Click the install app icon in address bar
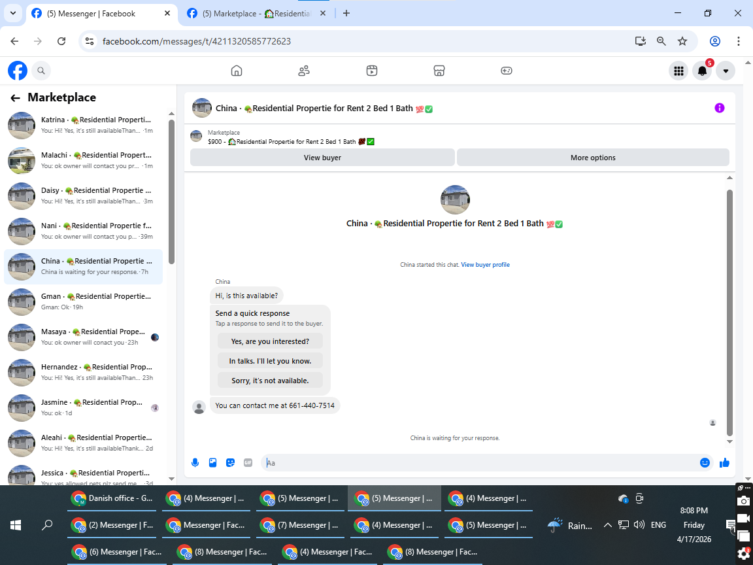Viewport: 753px width, 565px height. click(640, 41)
